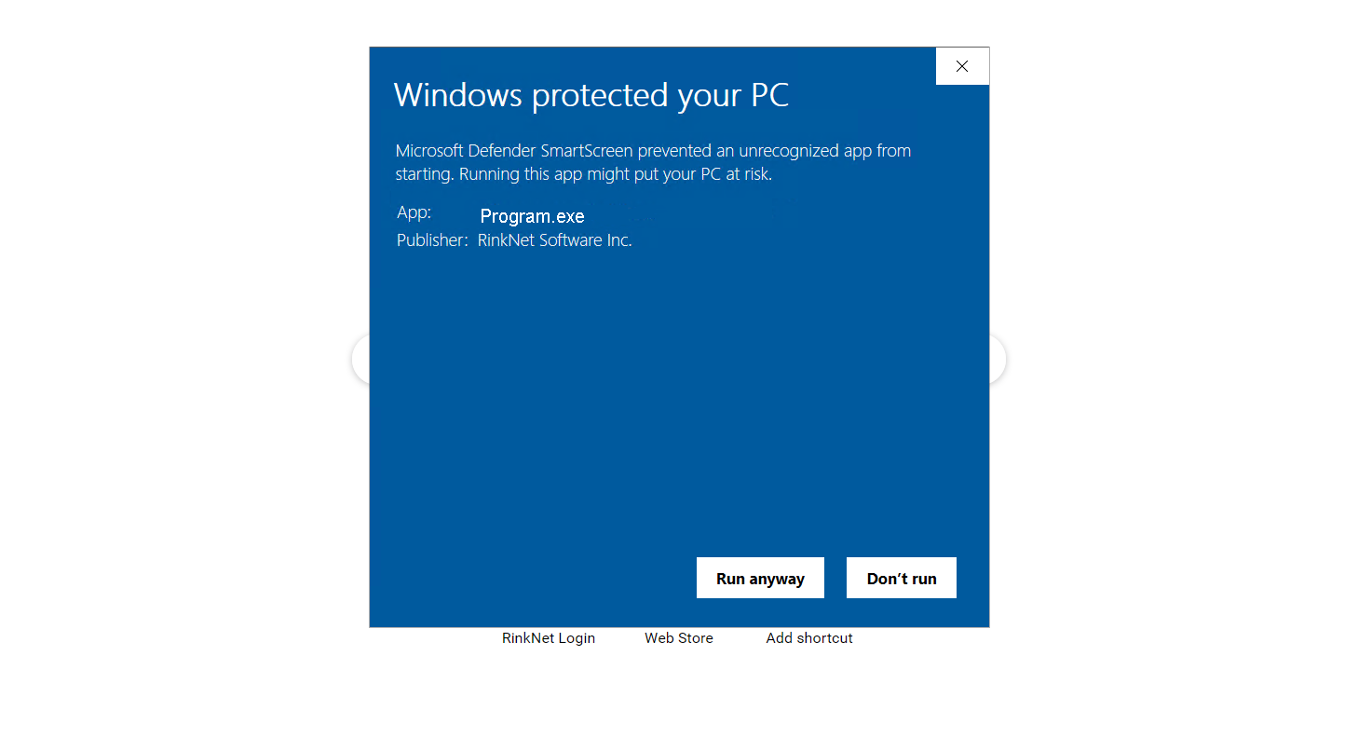
Task: Click the Run anyway button
Action: point(760,578)
